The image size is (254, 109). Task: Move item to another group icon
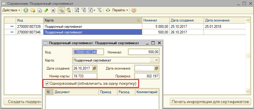(x=68, y=10)
